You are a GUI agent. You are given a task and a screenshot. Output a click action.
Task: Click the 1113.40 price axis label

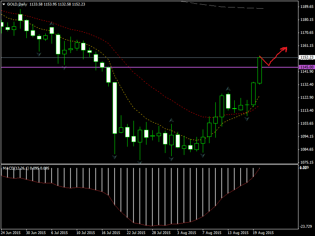click(x=307, y=111)
